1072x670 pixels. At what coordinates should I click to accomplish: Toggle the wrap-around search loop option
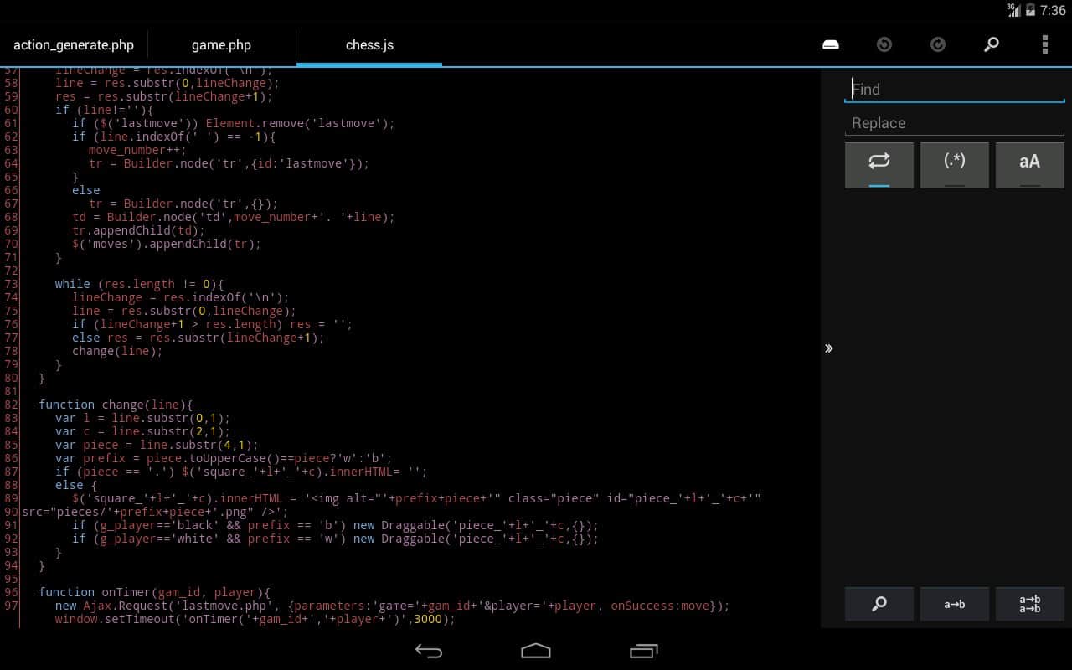(879, 163)
